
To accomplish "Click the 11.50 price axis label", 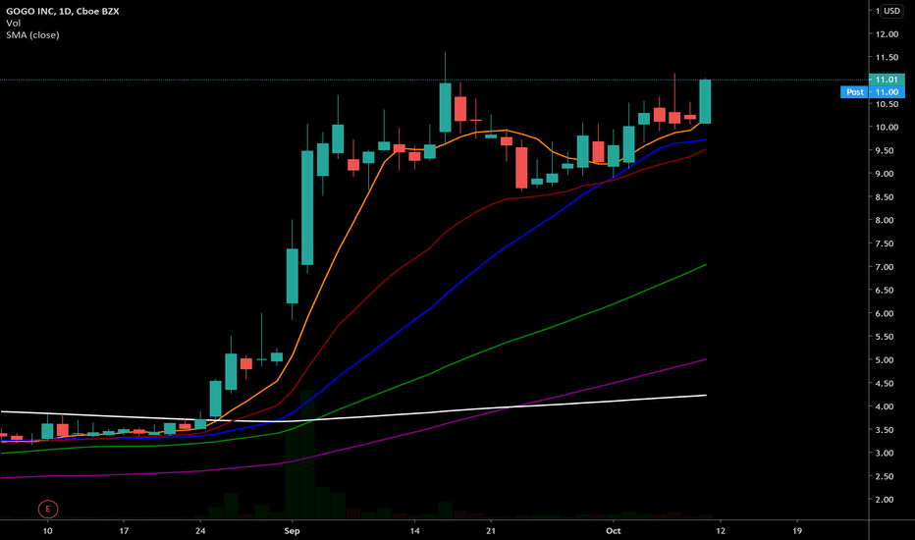I will (x=887, y=57).
